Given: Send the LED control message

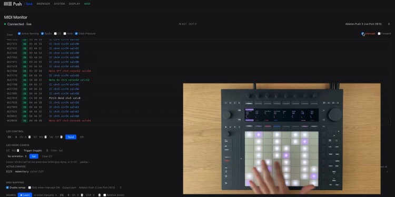Looking at the screenshot, I should 71,137.
